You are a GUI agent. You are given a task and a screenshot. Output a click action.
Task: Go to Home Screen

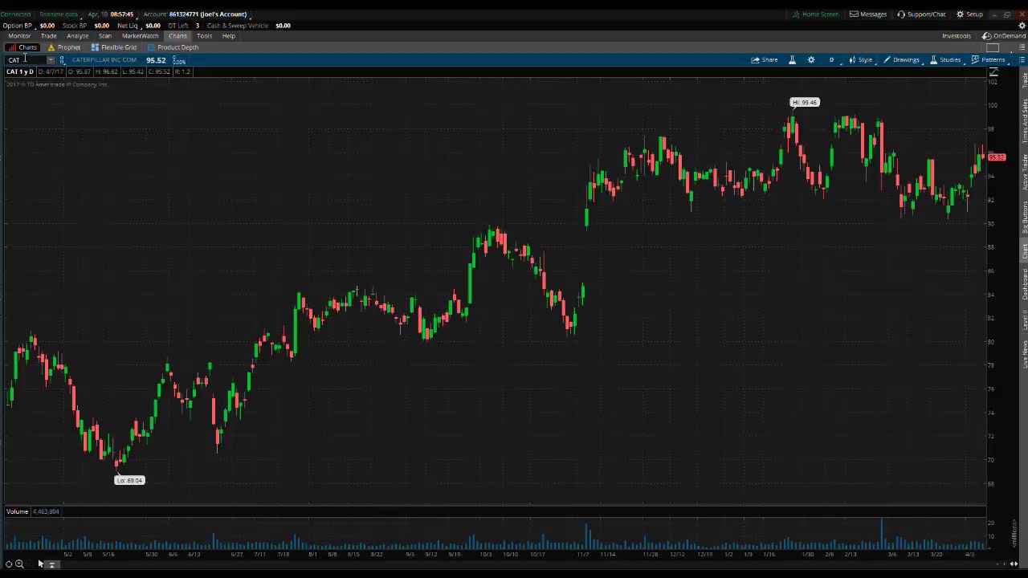tap(815, 14)
